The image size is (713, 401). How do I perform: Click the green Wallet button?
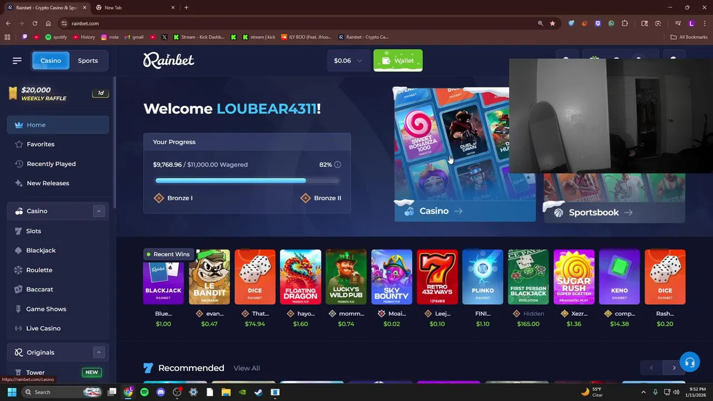tap(398, 61)
